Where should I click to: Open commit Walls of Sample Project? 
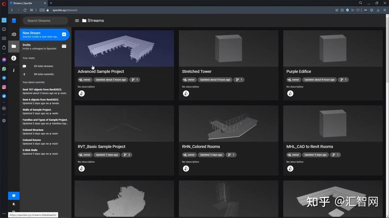[41, 111]
